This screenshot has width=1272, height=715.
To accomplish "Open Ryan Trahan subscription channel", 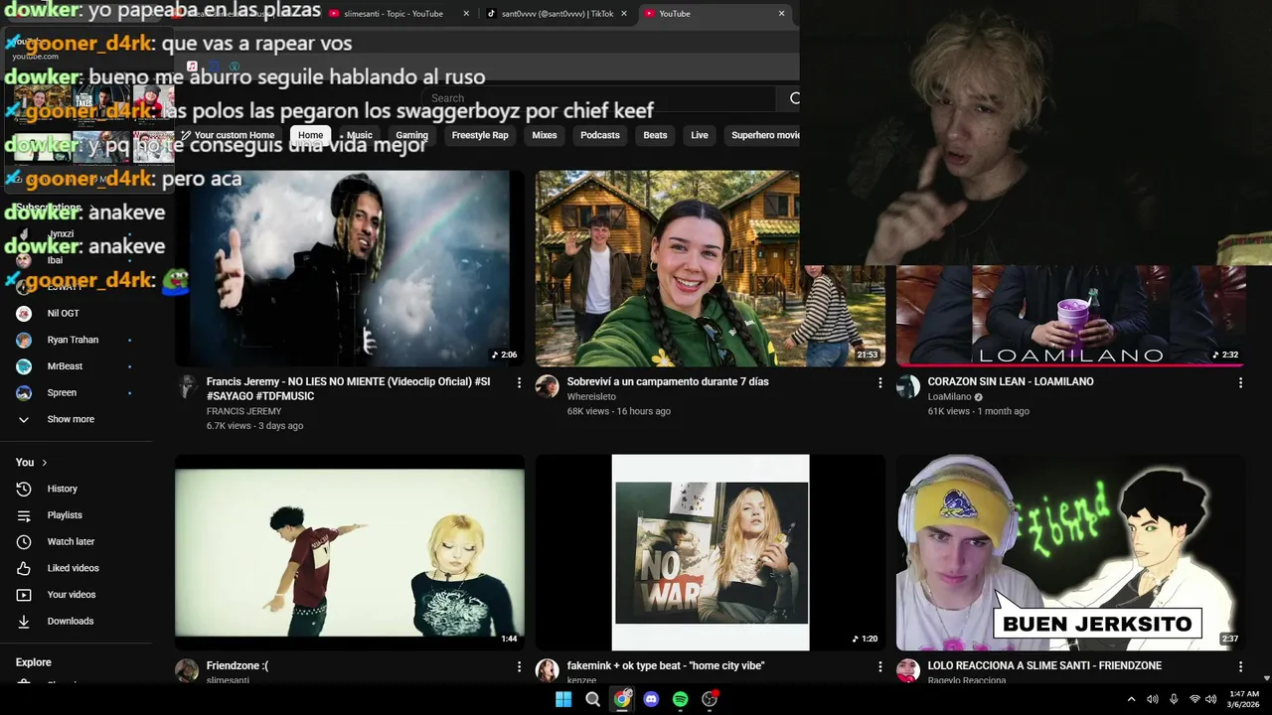I will point(73,340).
